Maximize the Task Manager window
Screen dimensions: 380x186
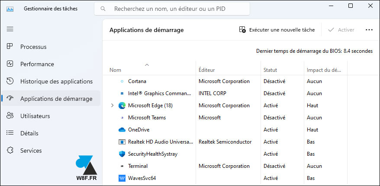(x=351, y=6)
